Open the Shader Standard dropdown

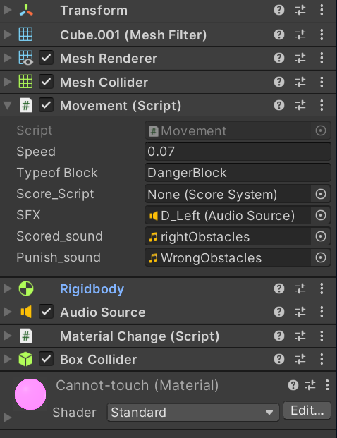point(193,413)
